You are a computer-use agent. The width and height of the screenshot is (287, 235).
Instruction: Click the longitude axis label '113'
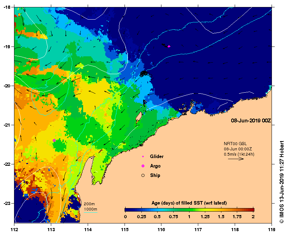51,229
